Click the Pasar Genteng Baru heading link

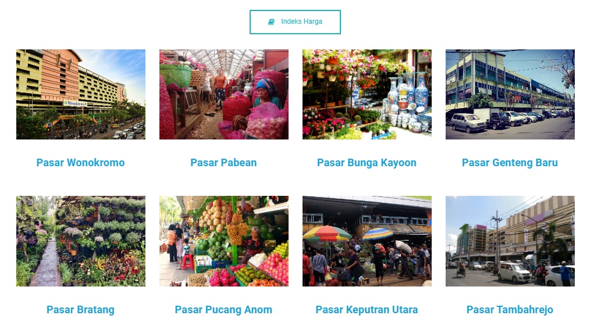pos(510,163)
